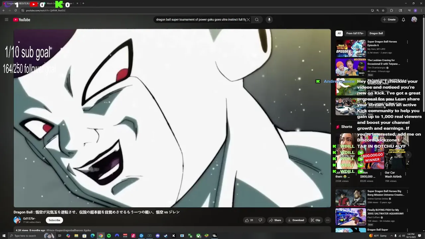425x239 pixels.
Task: Open Steam from the taskbar
Action: point(166,236)
